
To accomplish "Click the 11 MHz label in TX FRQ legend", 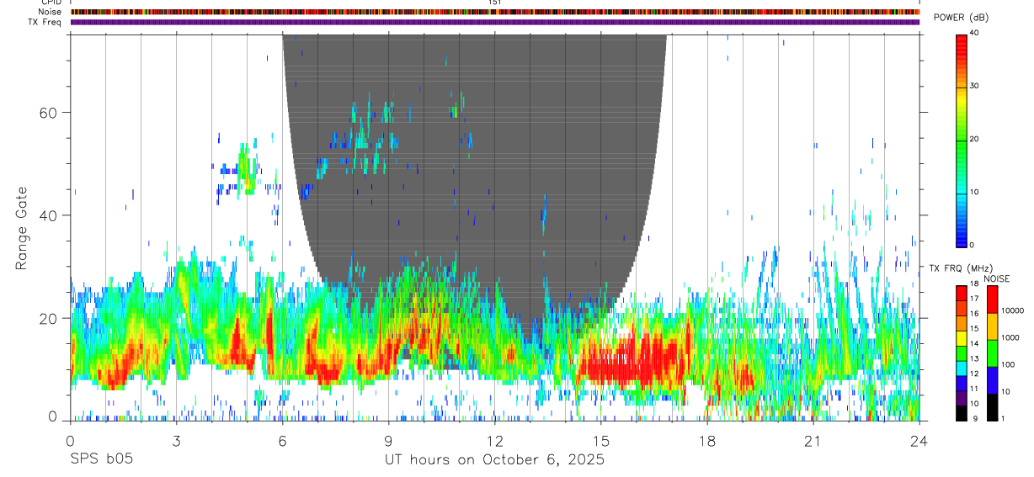I will pos(974,389).
